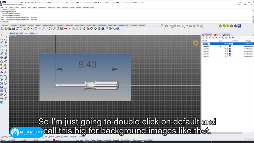Click the Check objects checkmark sidebar icon
The width and height of the screenshot is (254, 143).
[x=5, y=95]
